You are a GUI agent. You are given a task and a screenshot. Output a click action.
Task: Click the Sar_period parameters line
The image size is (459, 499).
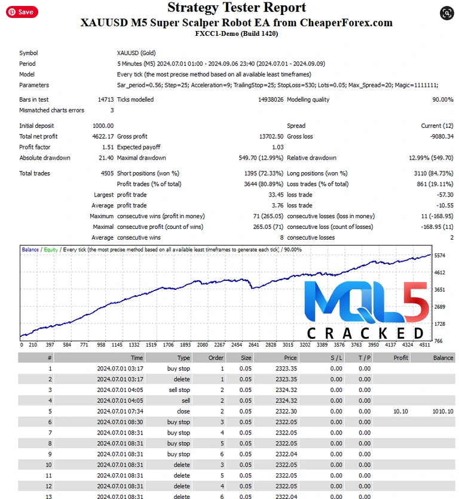277,85
